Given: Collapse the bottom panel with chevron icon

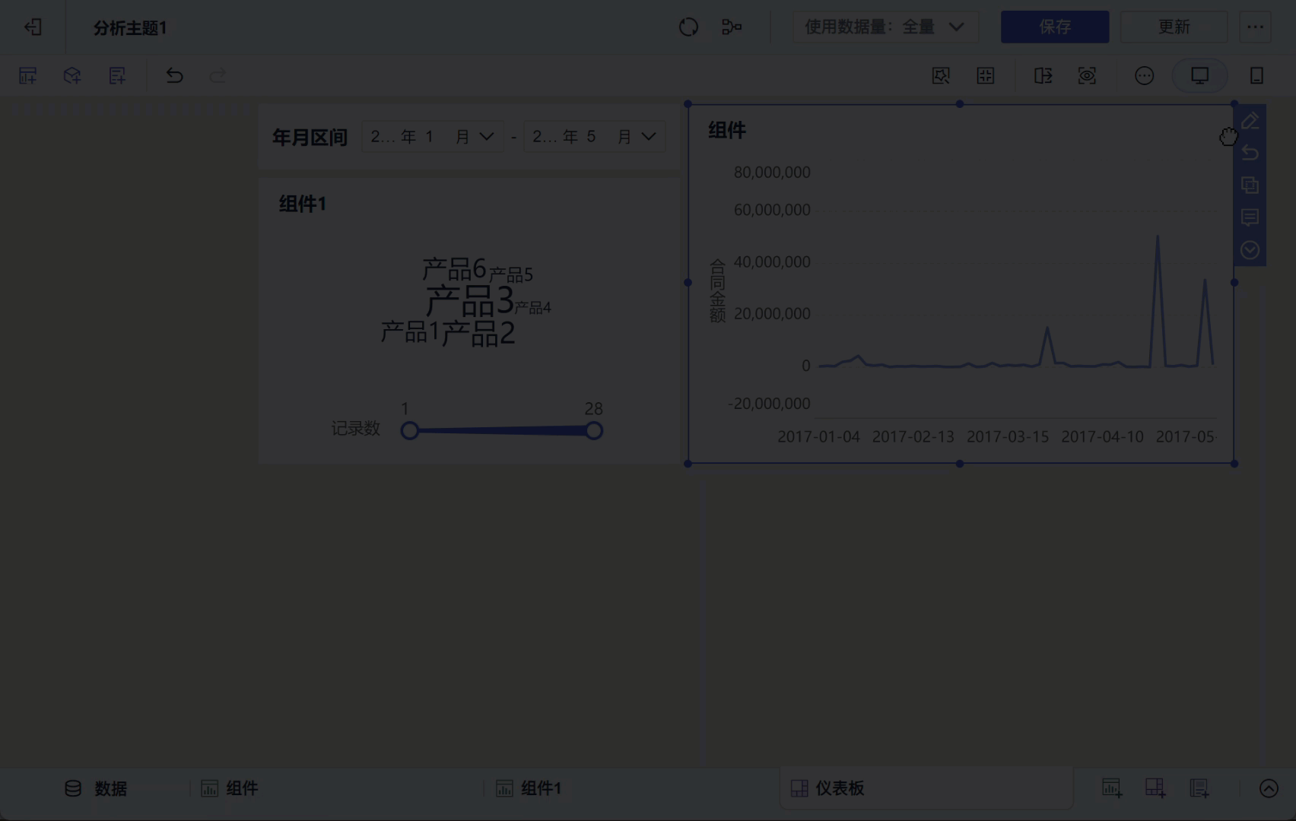Looking at the screenshot, I should coord(1268,788).
